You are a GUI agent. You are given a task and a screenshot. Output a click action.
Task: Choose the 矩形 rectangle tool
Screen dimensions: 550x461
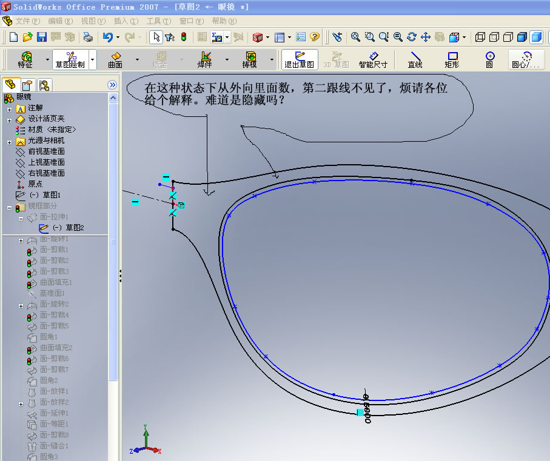point(452,59)
